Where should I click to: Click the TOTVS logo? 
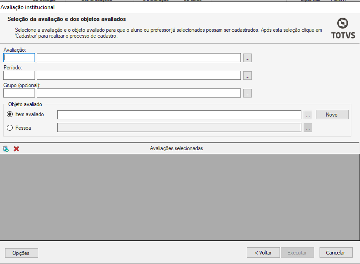pos(344,28)
